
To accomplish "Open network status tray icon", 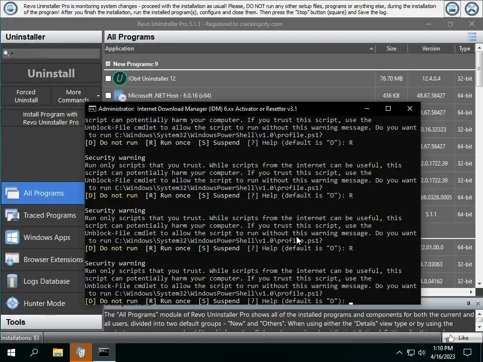I will coord(411,353).
